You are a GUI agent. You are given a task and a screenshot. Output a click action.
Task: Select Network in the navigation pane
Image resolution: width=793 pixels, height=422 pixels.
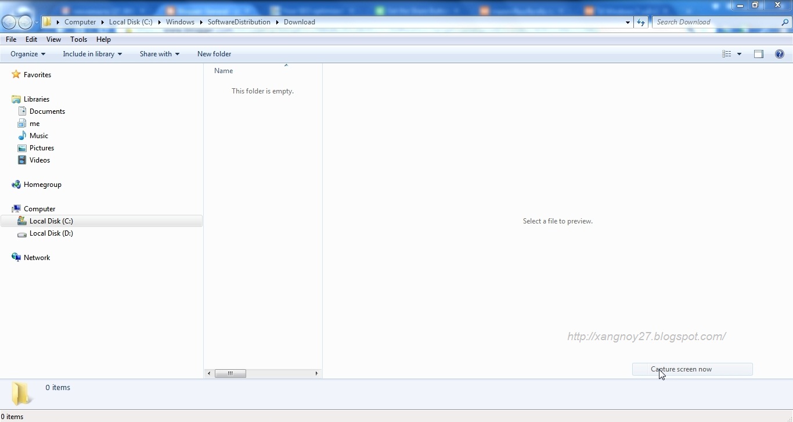click(37, 258)
